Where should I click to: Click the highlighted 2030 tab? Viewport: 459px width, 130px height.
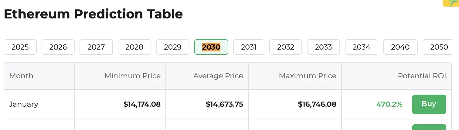[211, 47]
